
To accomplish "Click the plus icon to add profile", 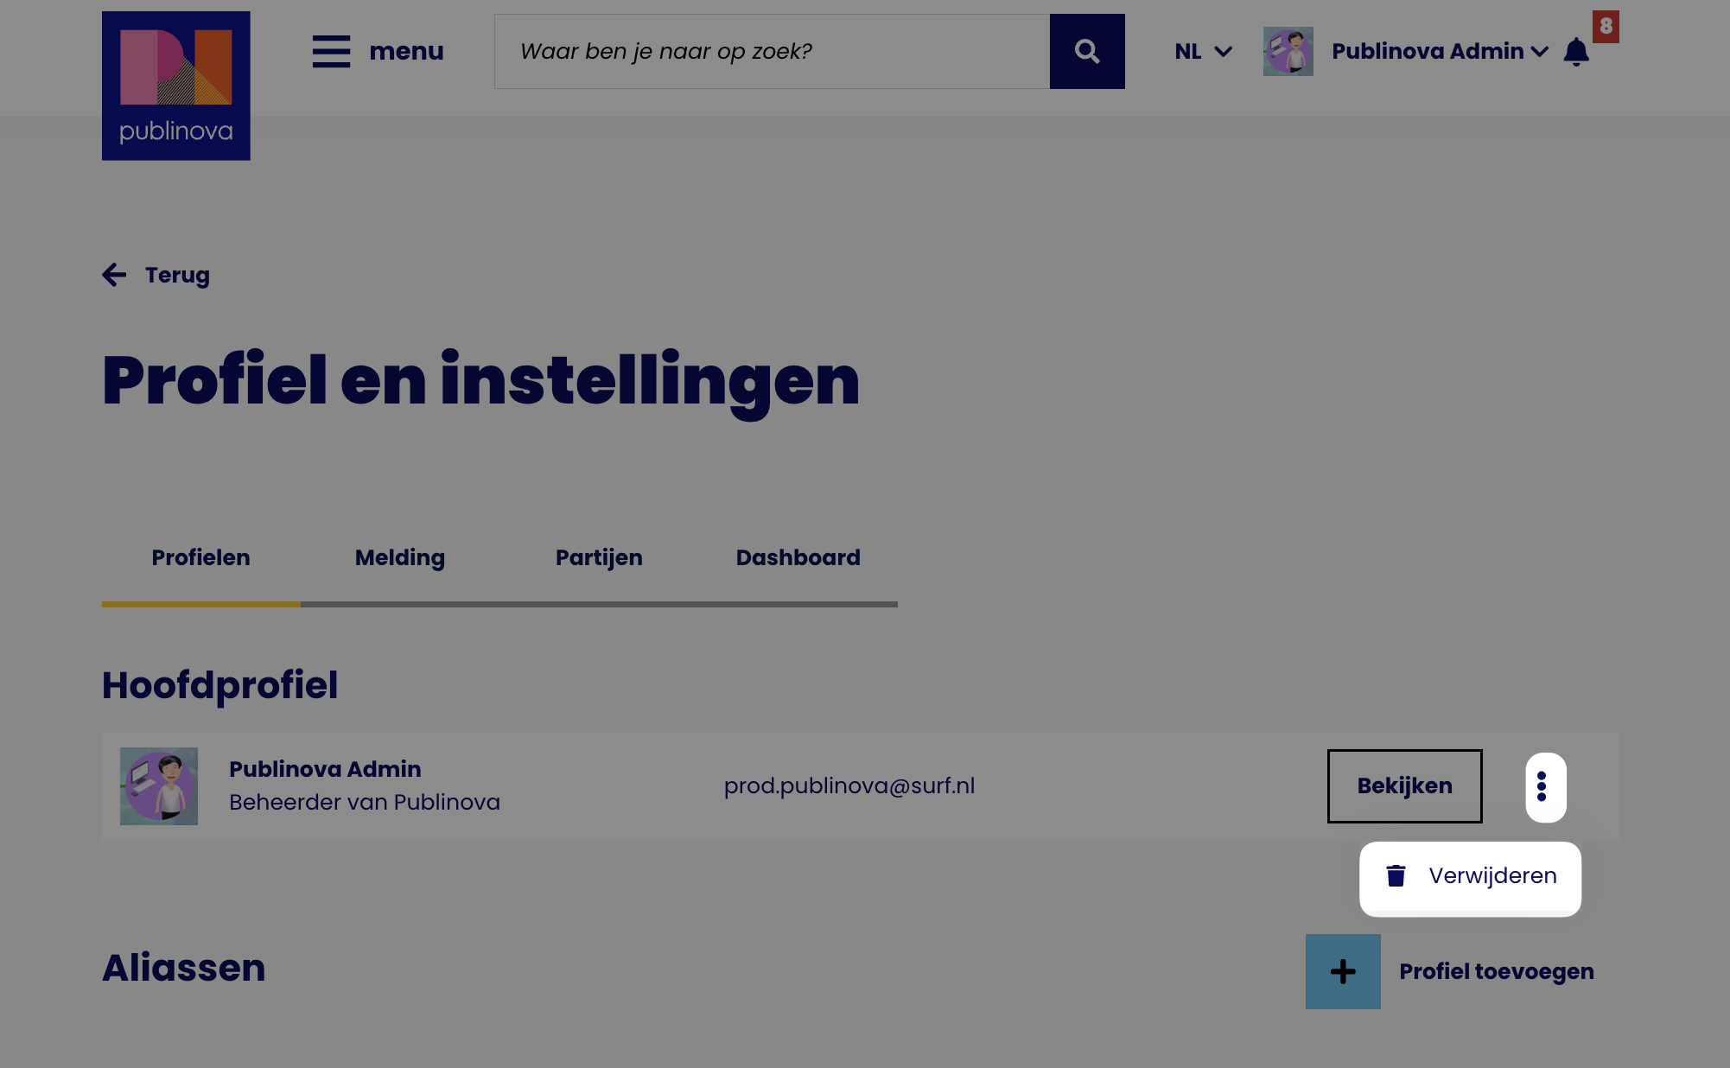I will pos(1342,971).
